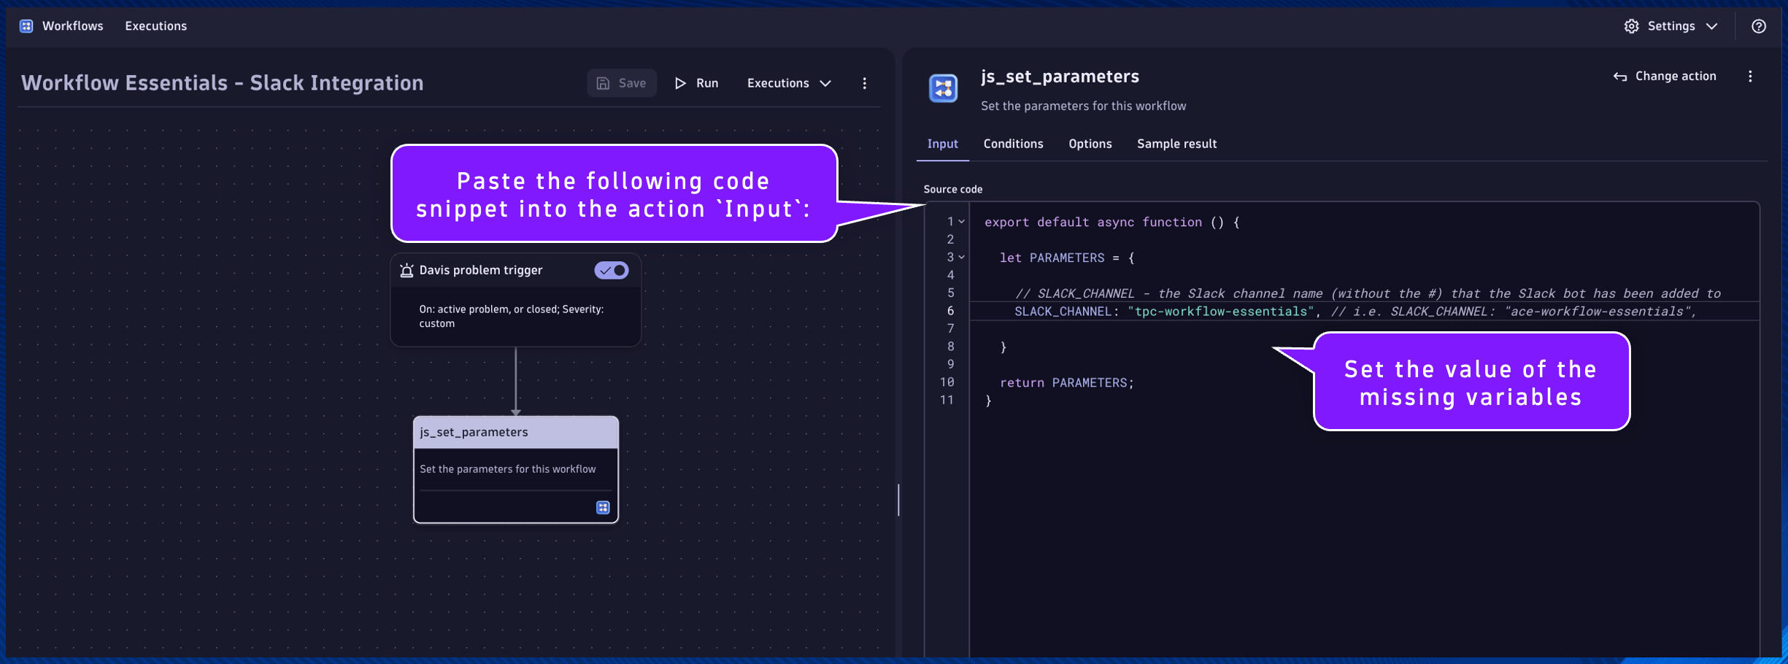Expand the Settings dropdown chevron

[1711, 26]
